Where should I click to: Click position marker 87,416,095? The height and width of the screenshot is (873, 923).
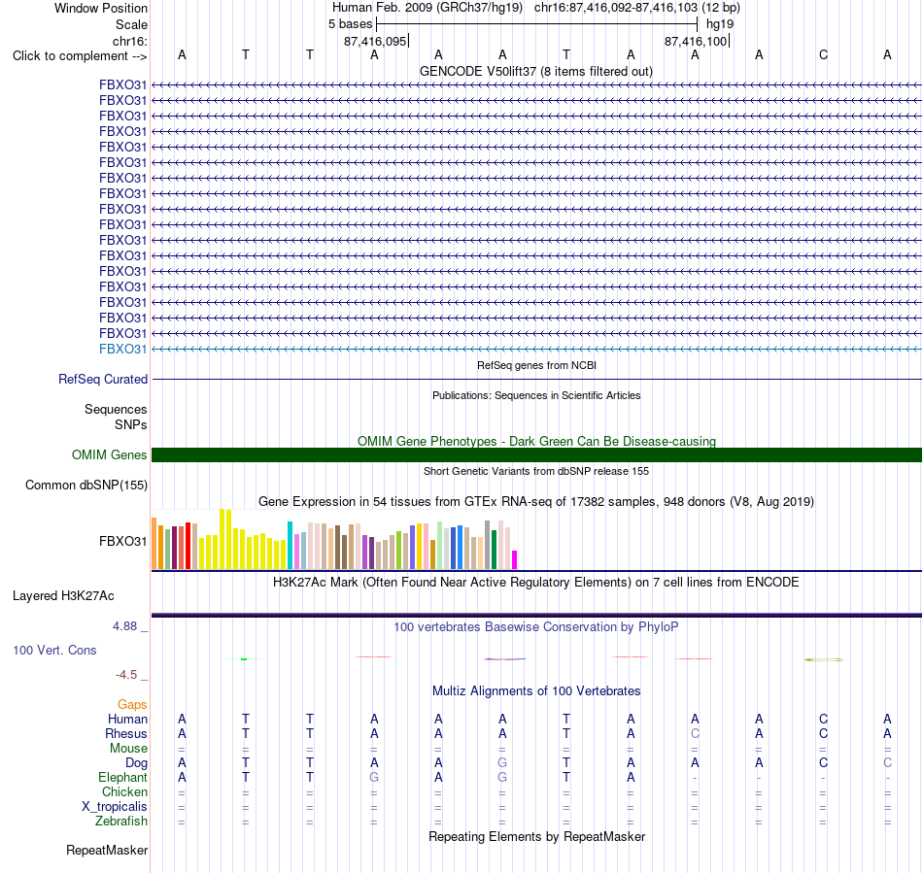point(375,41)
